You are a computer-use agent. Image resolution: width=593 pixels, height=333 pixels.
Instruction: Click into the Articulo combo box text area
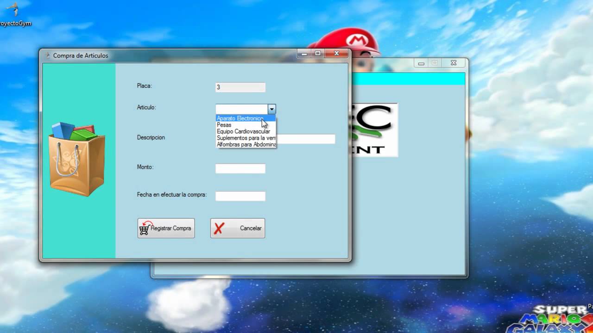click(242, 109)
